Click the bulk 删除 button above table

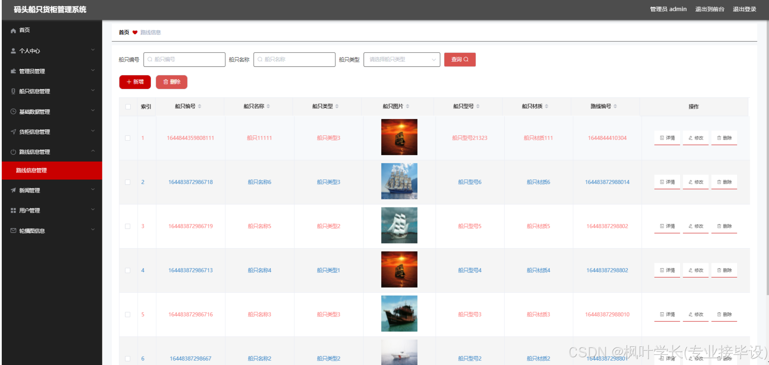click(172, 82)
